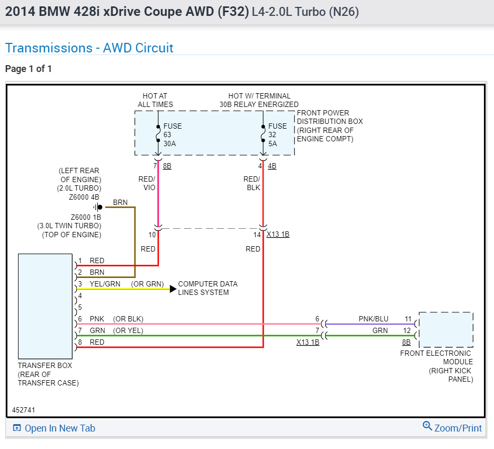Click pin number 14 at X13 connector
The width and height of the screenshot is (494, 449).
(x=257, y=235)
